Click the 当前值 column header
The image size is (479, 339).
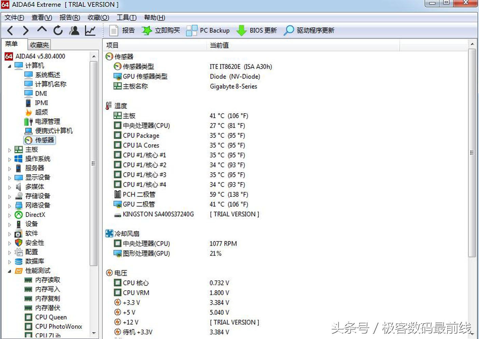pos(303,45)
